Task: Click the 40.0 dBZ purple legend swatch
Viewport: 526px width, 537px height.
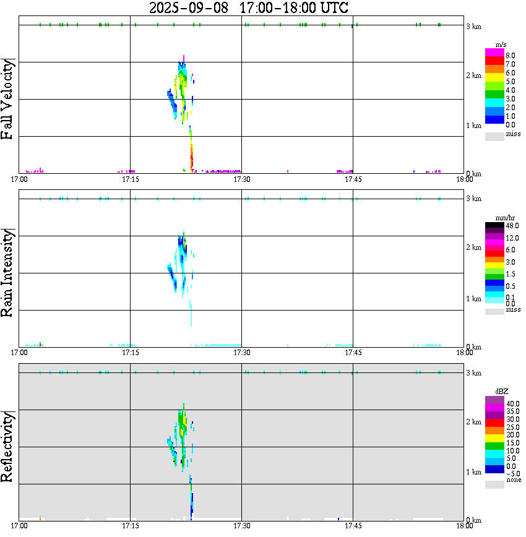Action: [494, 400]
